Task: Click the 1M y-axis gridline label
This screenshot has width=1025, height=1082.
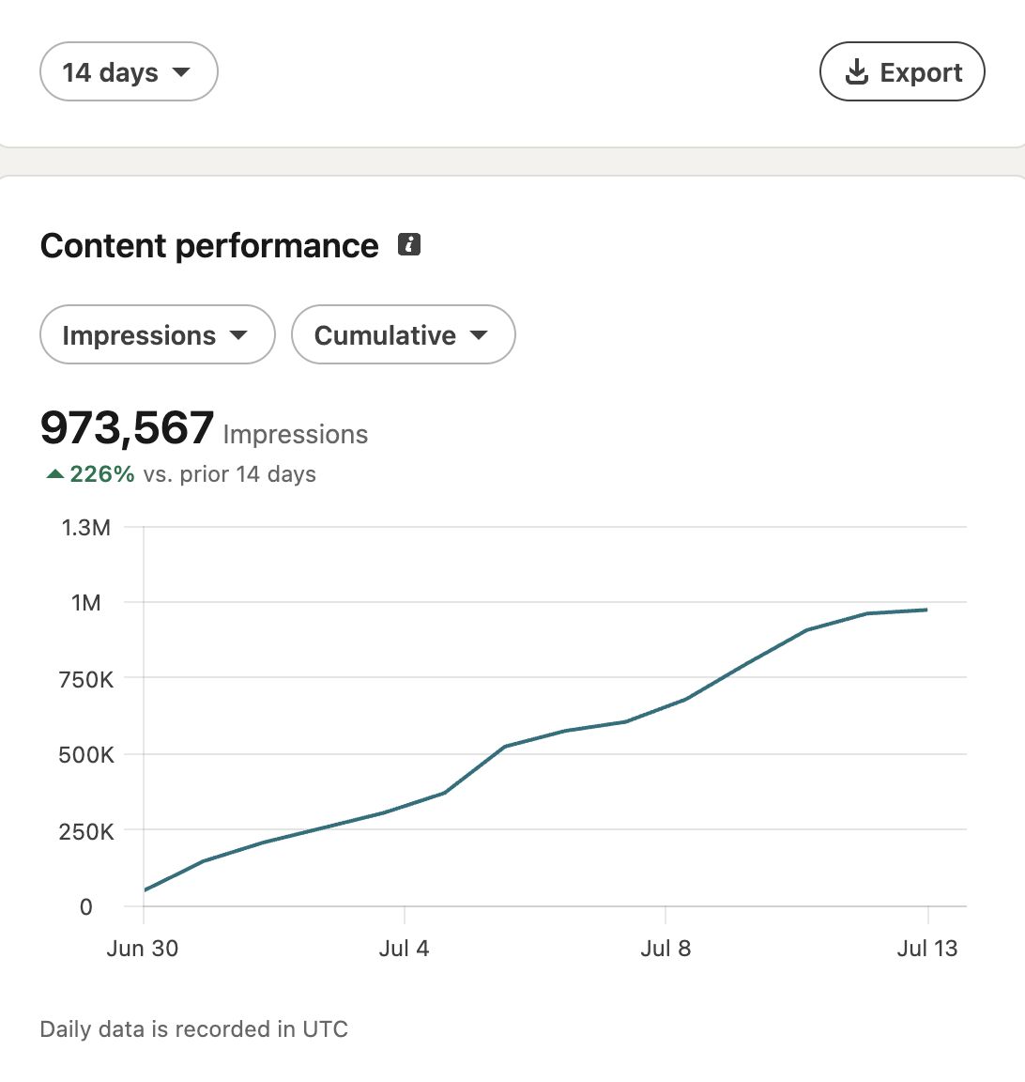Action: coord(85,603)
